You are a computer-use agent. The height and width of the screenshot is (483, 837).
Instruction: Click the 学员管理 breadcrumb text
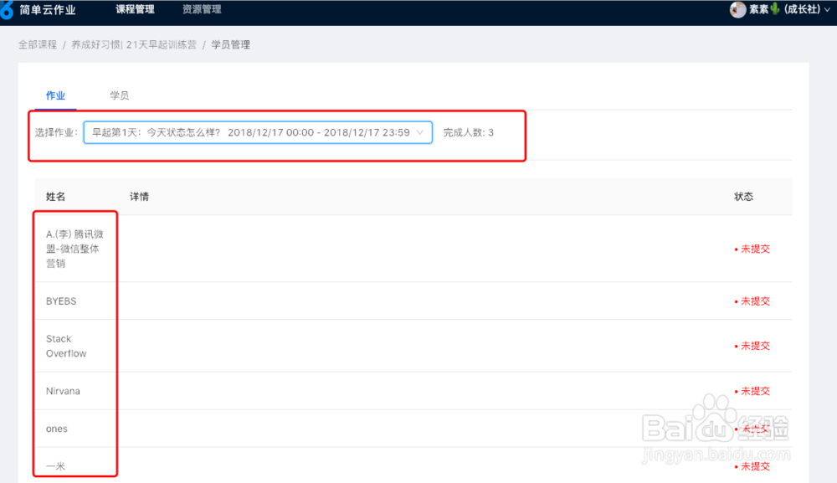click(231, 45)
